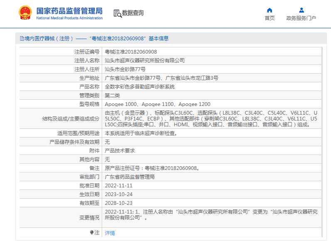Click the 备注 row label
Viewport: 331px width, 241px height.
(94, 168)
